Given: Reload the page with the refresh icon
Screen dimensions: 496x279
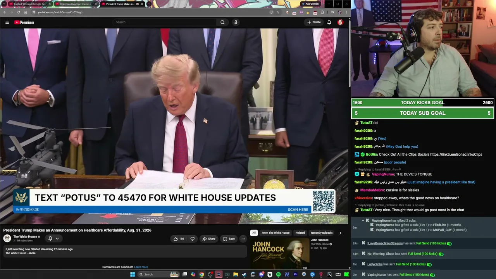Looking at the screenshot, I should 18,12.
